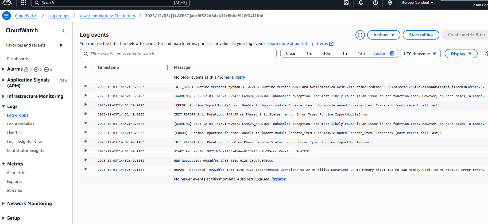Open Metrics Explorer in sidebar
The image size is (488, 224).
click(14, 181)
